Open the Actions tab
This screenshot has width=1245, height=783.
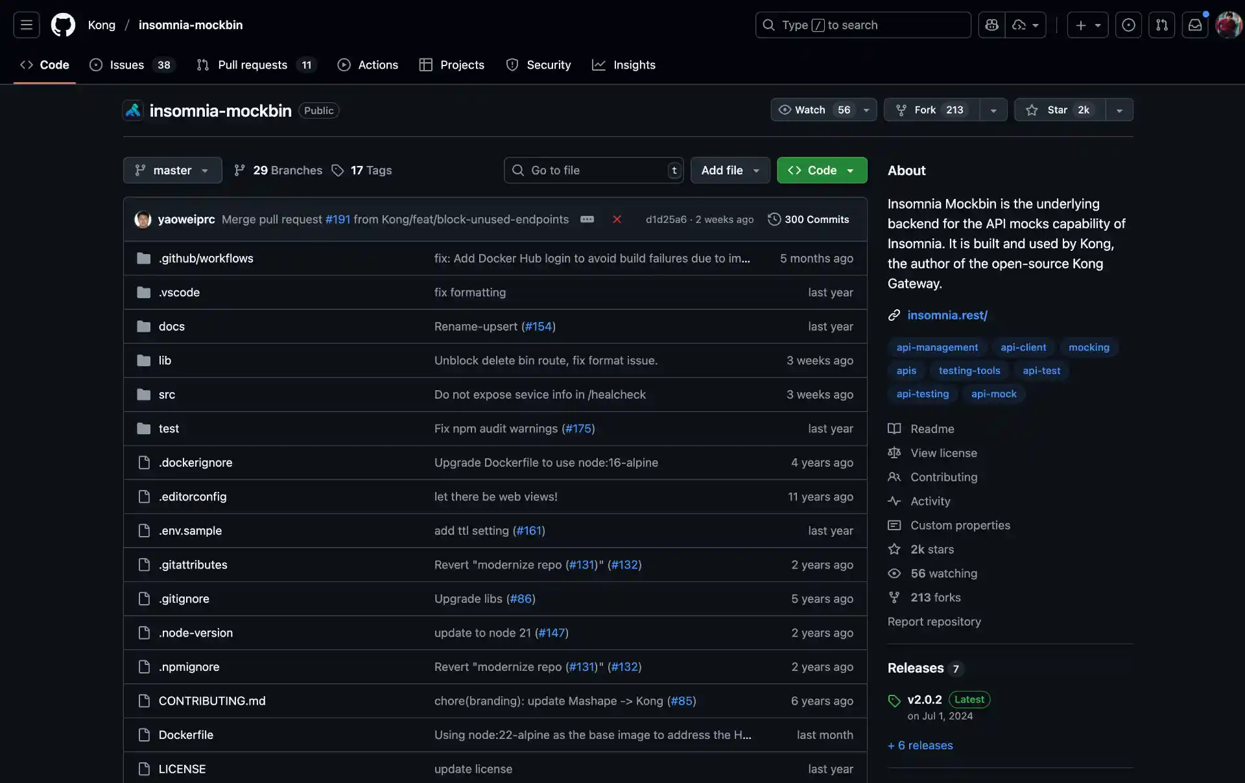tap(368, 64)
